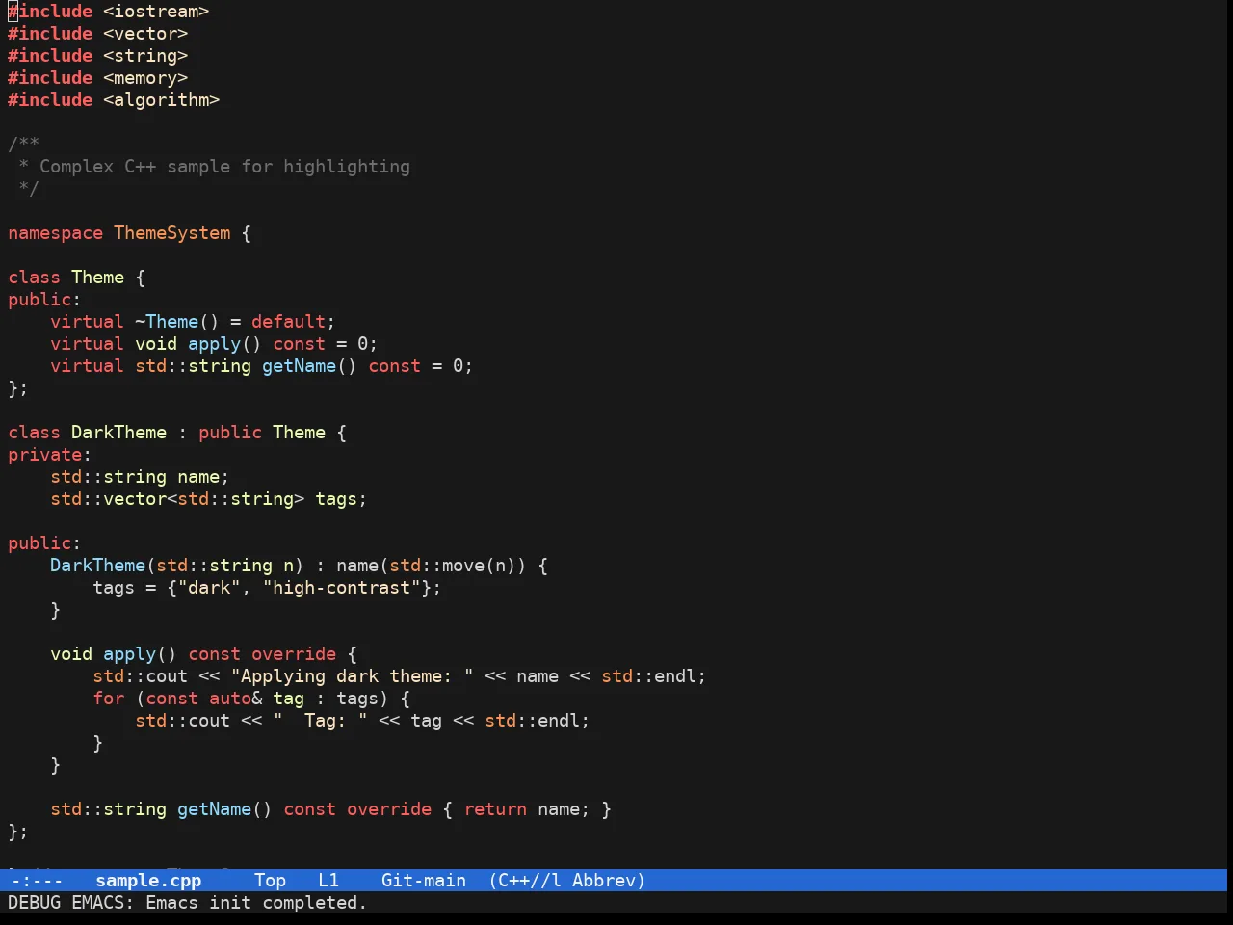The height and width of the screenshot is (925, 1233).
Task: Click the 'override' keyword on the getName line
Action: coord(389,809)
